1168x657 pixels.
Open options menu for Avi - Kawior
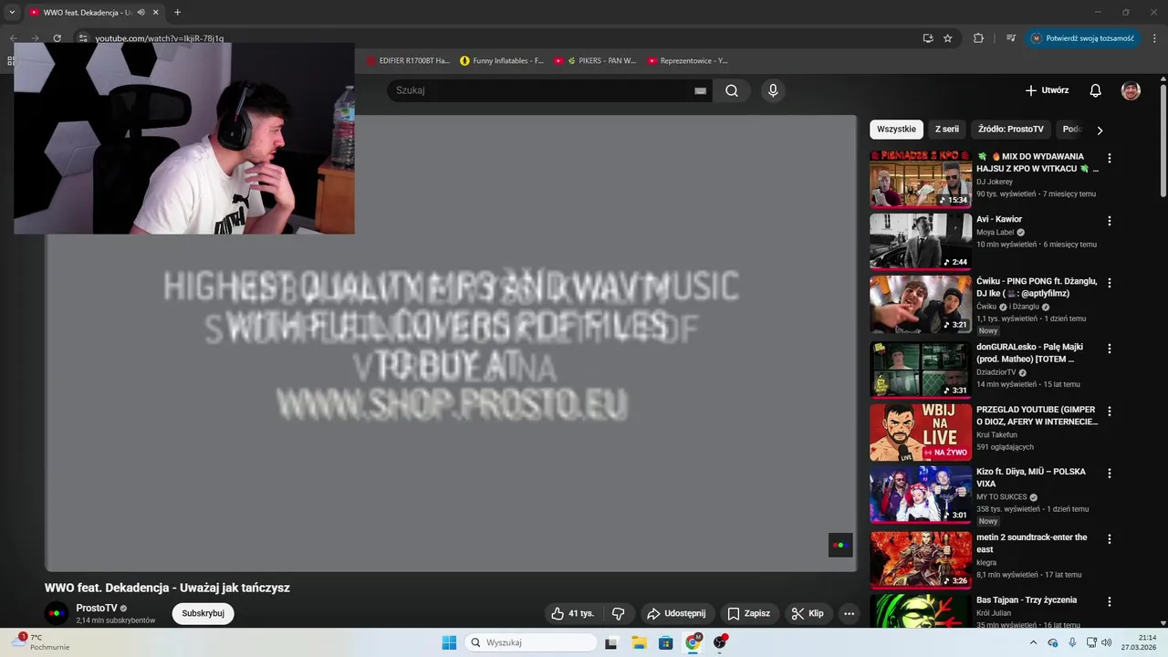[x=1110, y=221]
